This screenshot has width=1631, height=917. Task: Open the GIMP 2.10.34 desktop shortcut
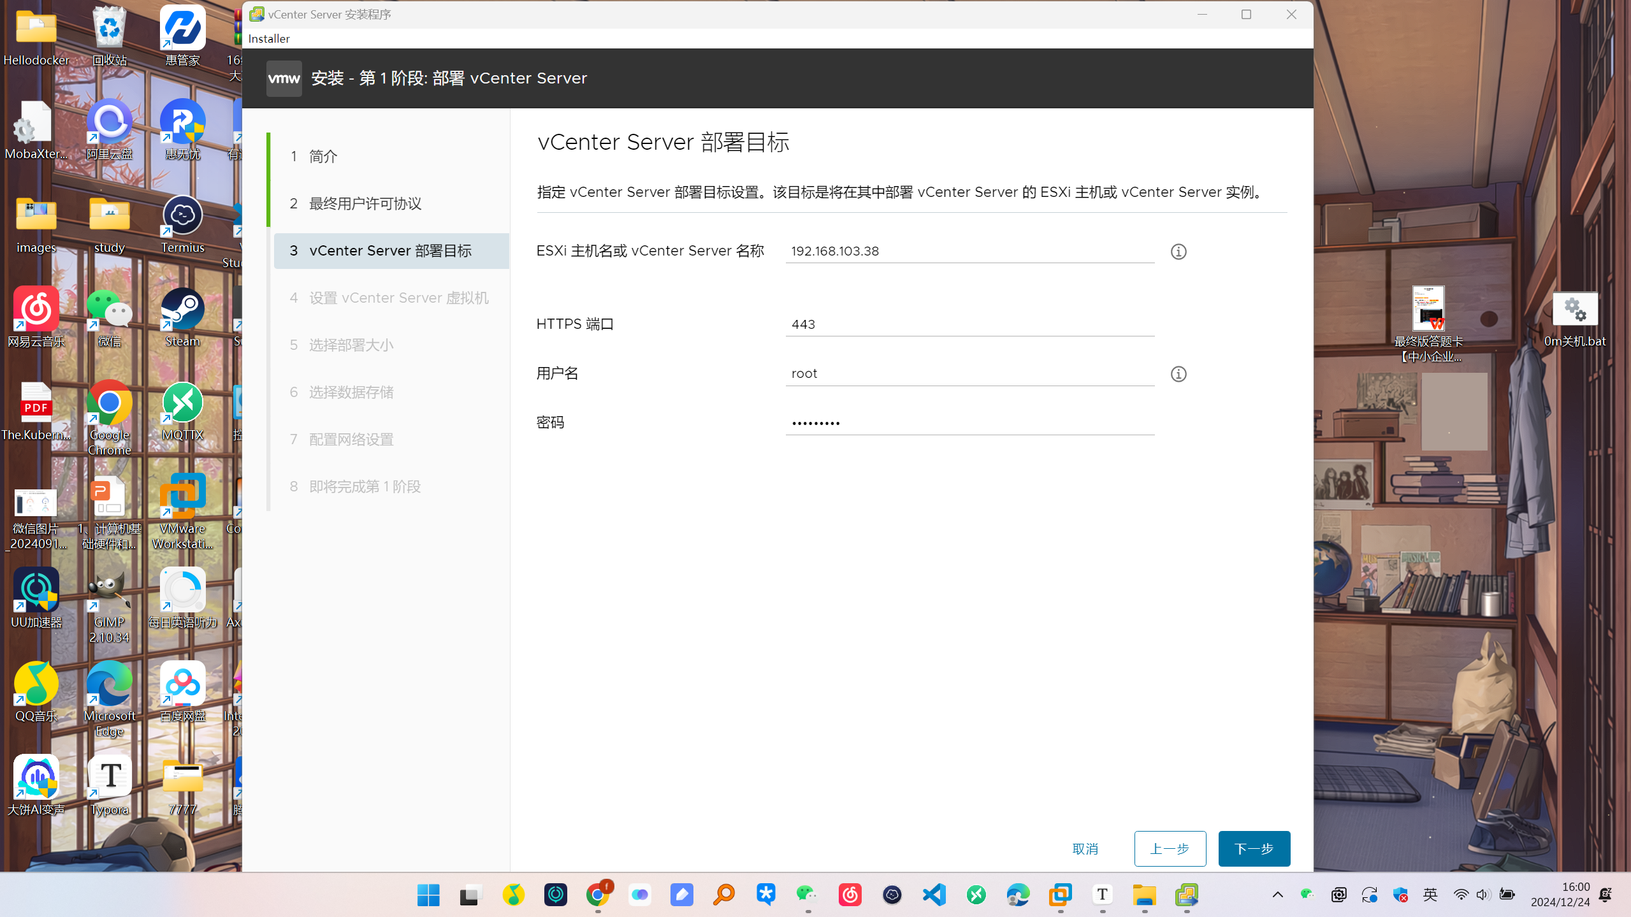click(x=110, y=606)
